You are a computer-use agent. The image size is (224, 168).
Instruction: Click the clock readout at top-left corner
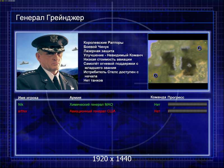tap(11, 1)
